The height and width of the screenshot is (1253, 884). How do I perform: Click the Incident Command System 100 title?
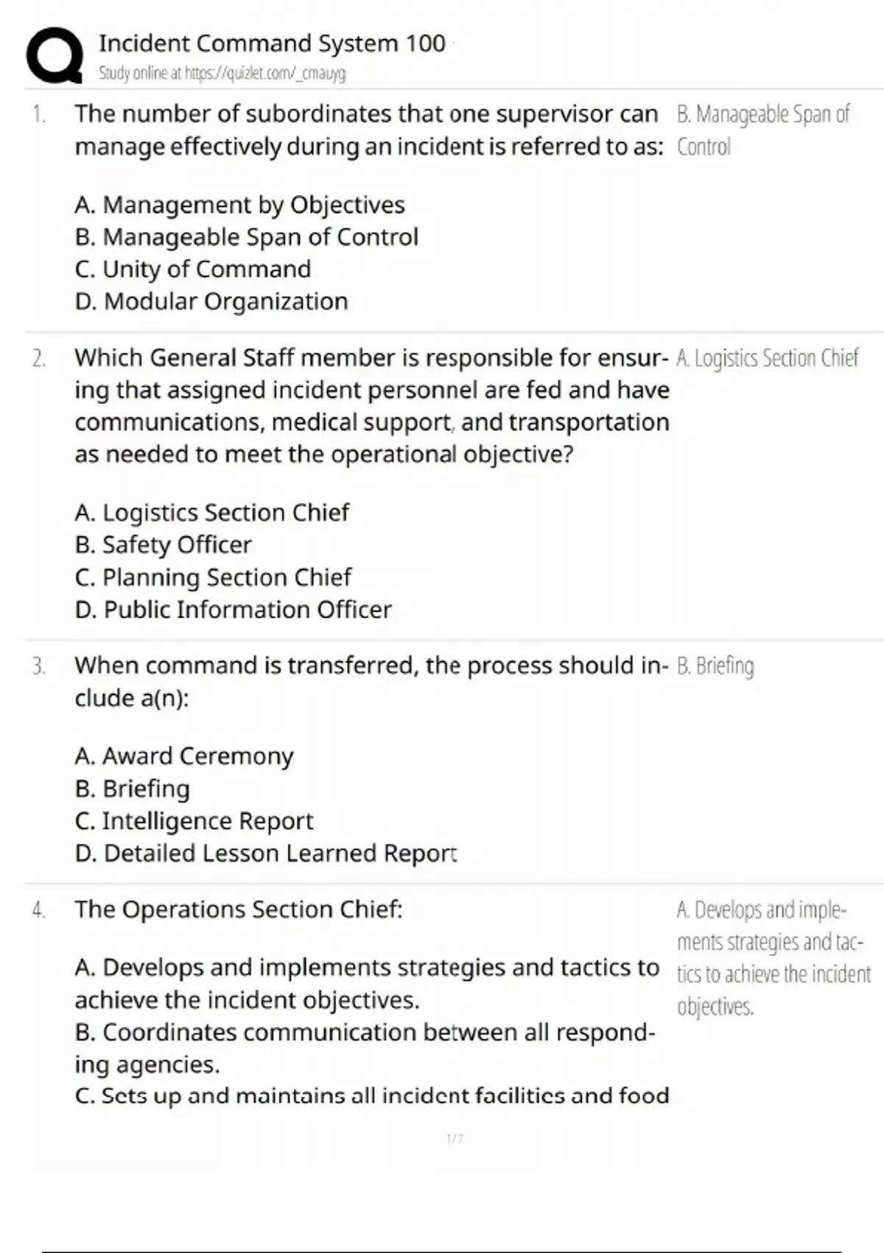click(x=272, y=43)
